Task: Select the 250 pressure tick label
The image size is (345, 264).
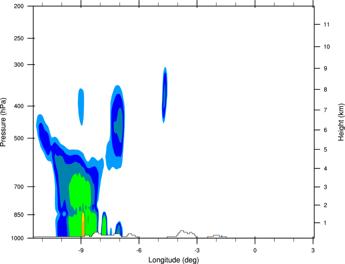Action: pos(19,38)
